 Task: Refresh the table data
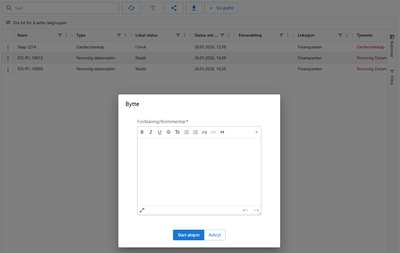pyautogui.click(x=131, y=8)
